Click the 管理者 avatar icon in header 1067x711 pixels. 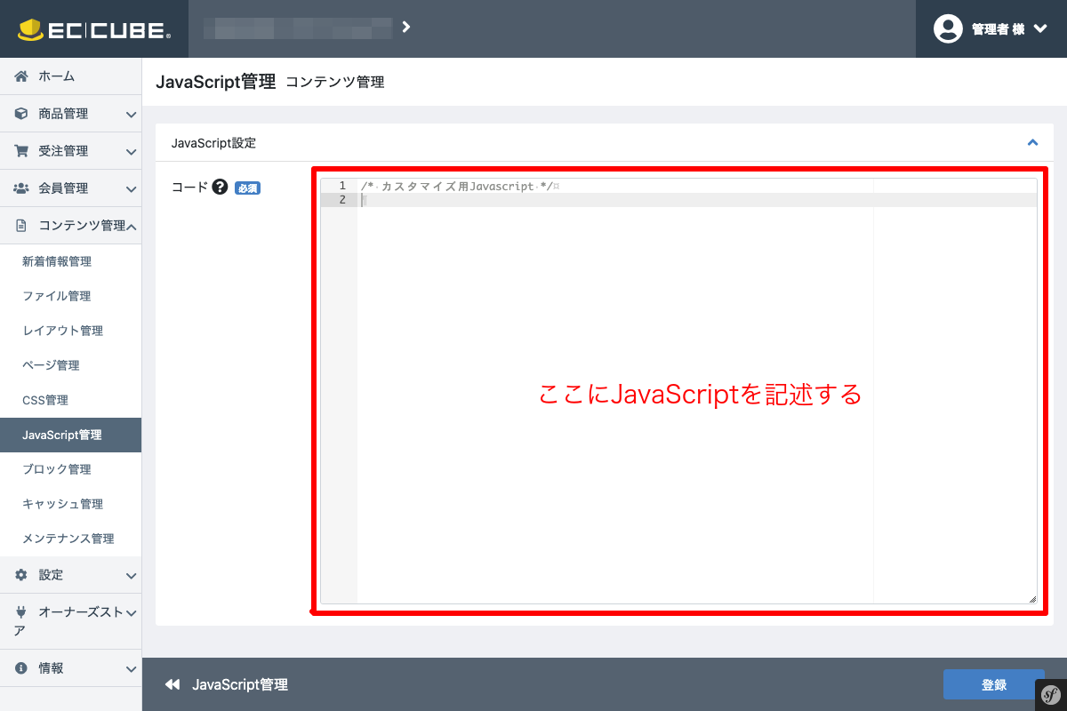click(x=948, y=28)
